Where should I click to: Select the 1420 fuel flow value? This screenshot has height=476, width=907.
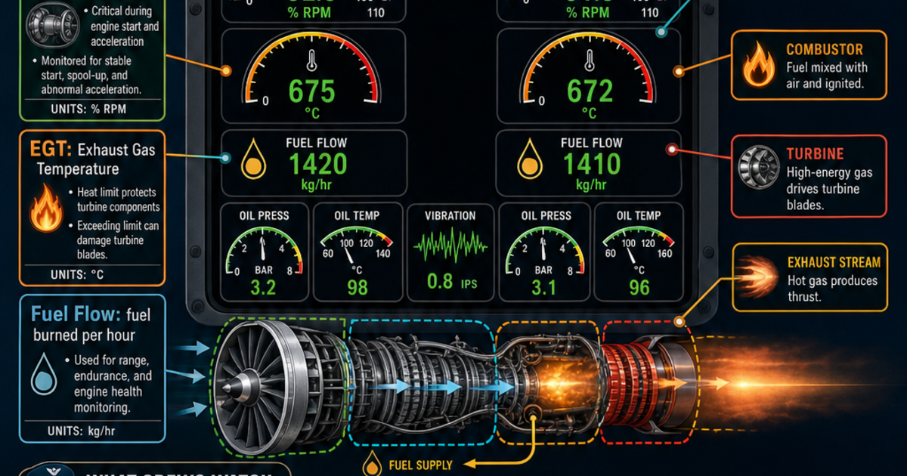(318, 165)
